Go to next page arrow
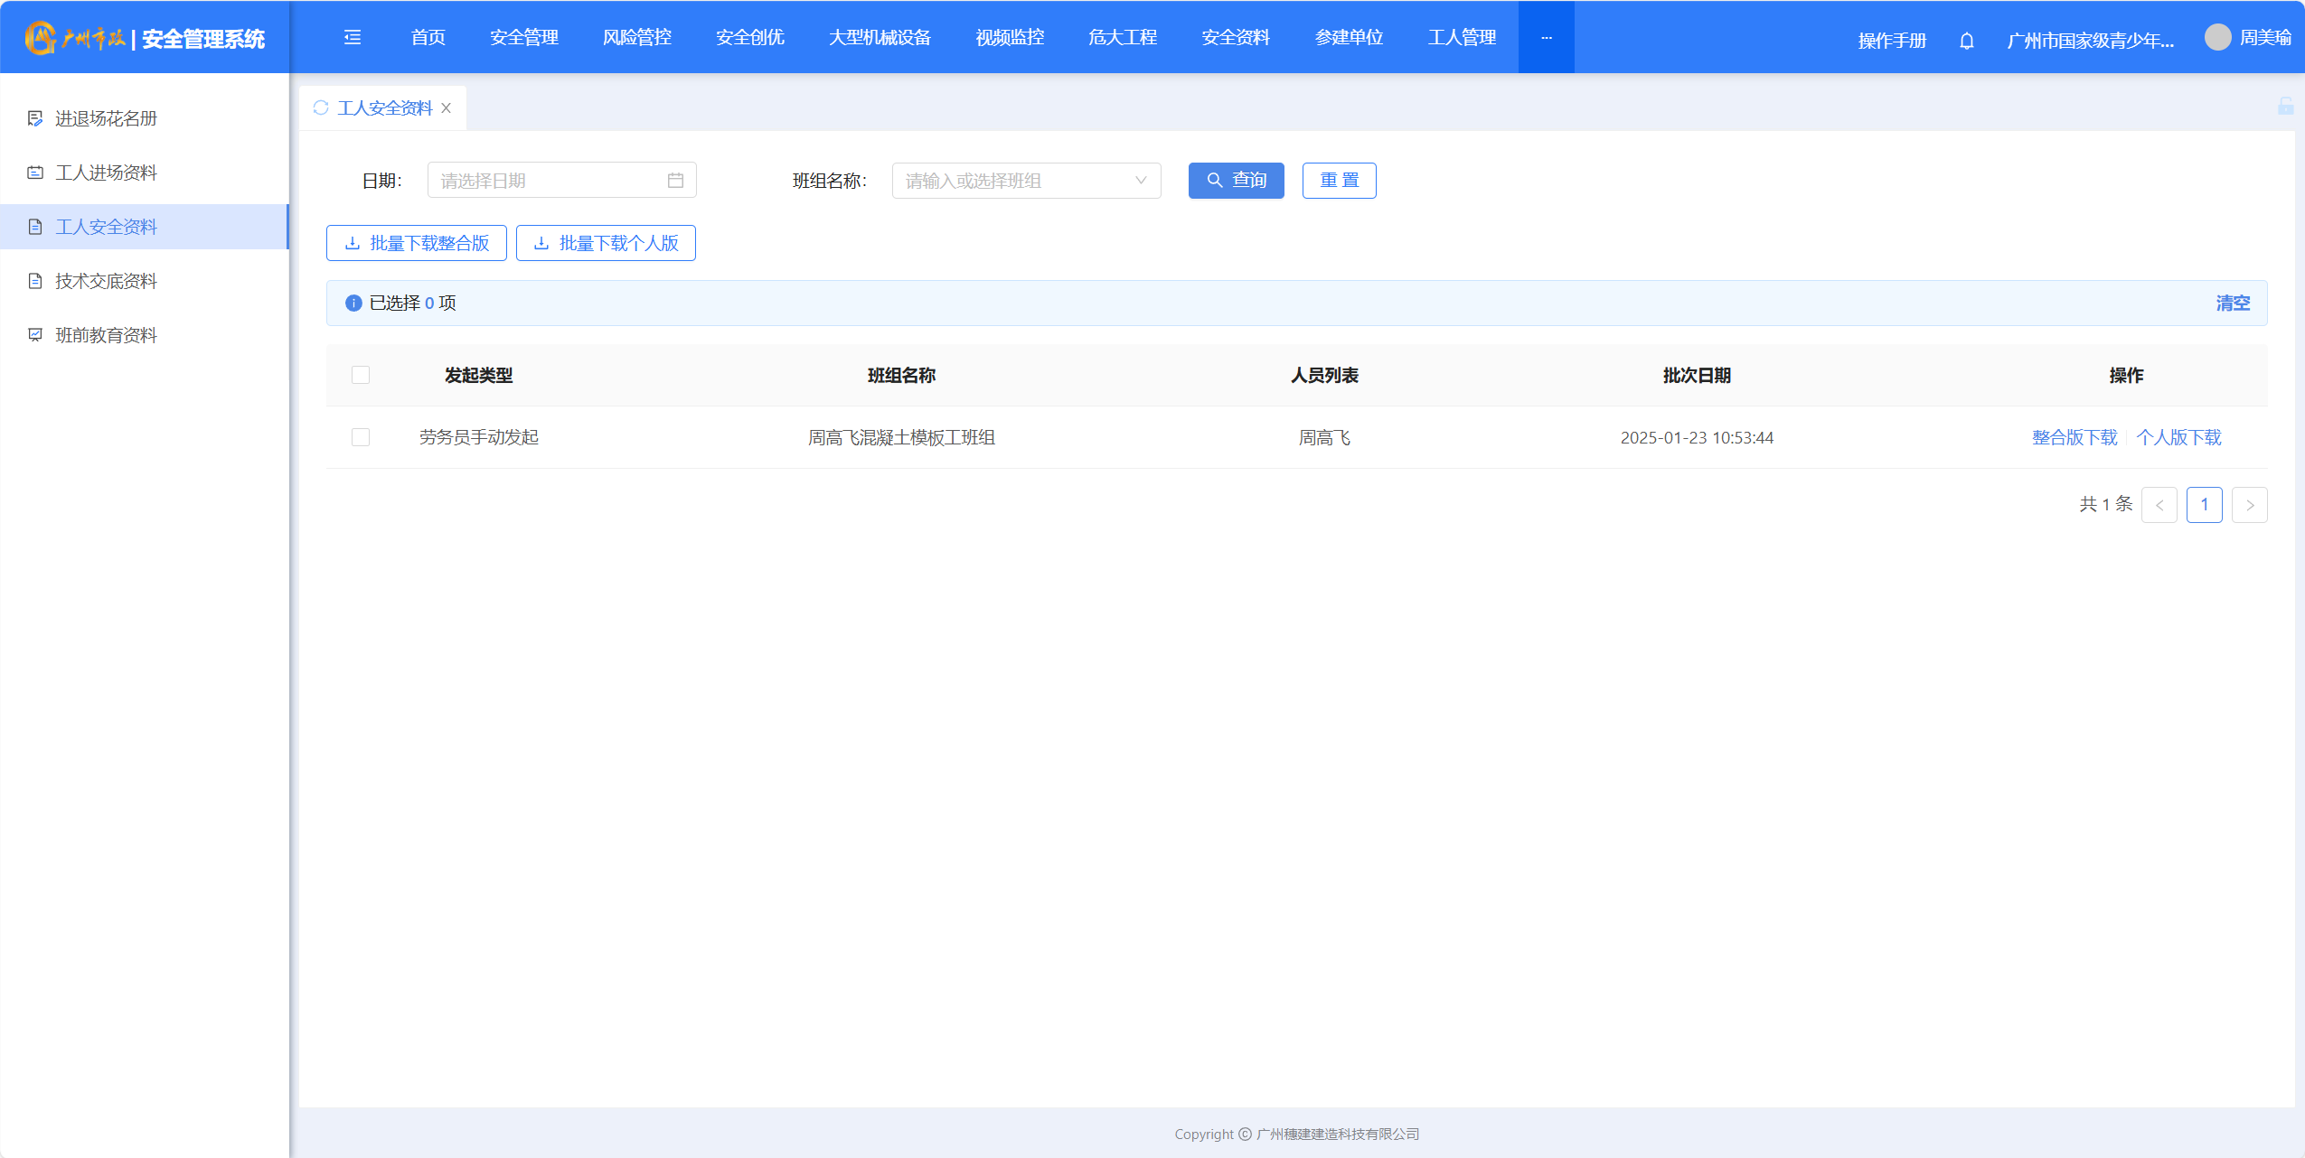Screen dimensions: 2305x1158 2249,505
